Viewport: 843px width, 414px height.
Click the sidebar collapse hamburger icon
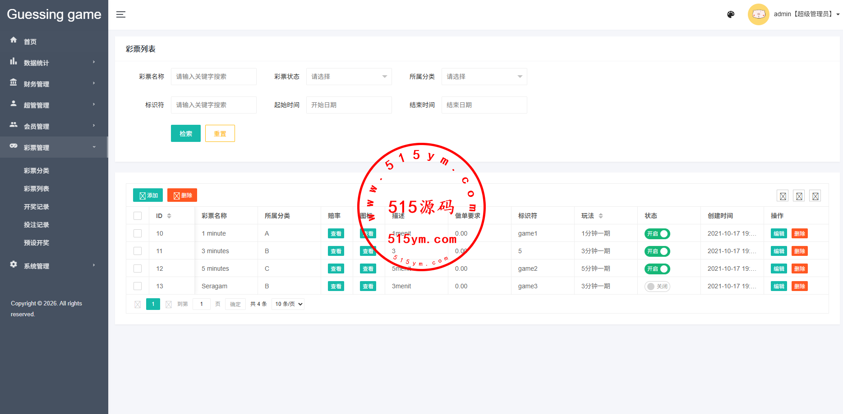click(120, 14)
